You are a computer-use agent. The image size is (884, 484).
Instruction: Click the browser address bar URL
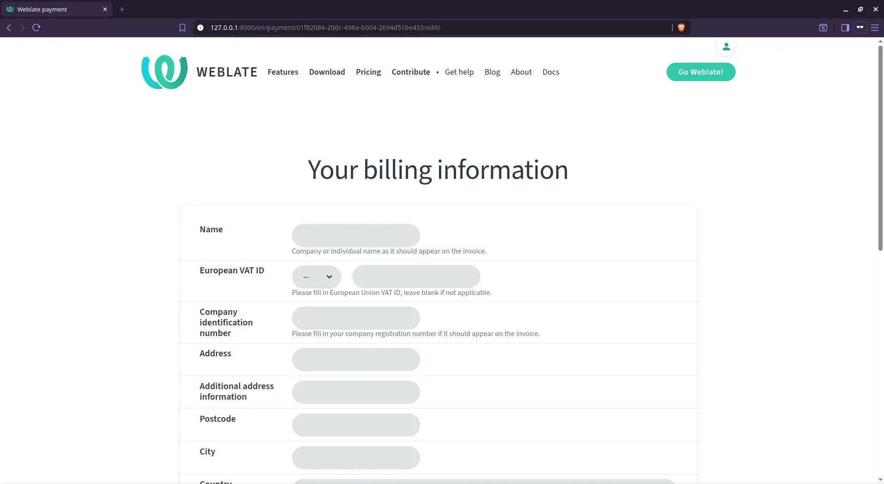click(325, 28)
